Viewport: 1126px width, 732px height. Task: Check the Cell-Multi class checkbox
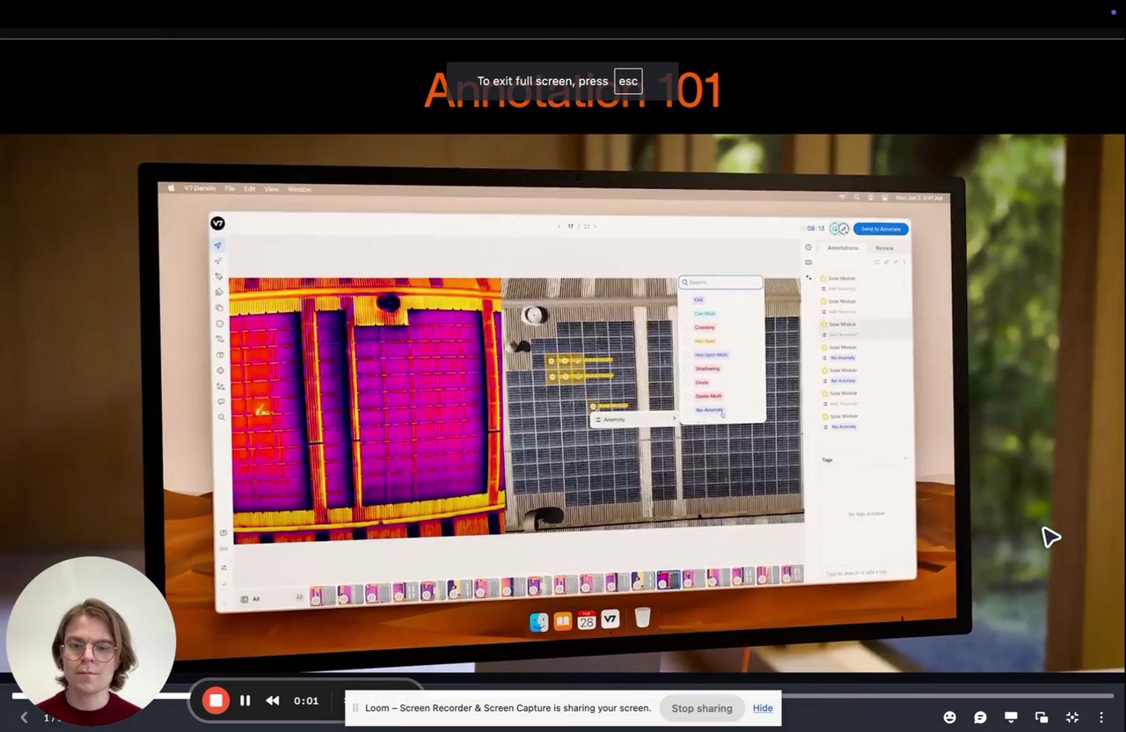688,313
